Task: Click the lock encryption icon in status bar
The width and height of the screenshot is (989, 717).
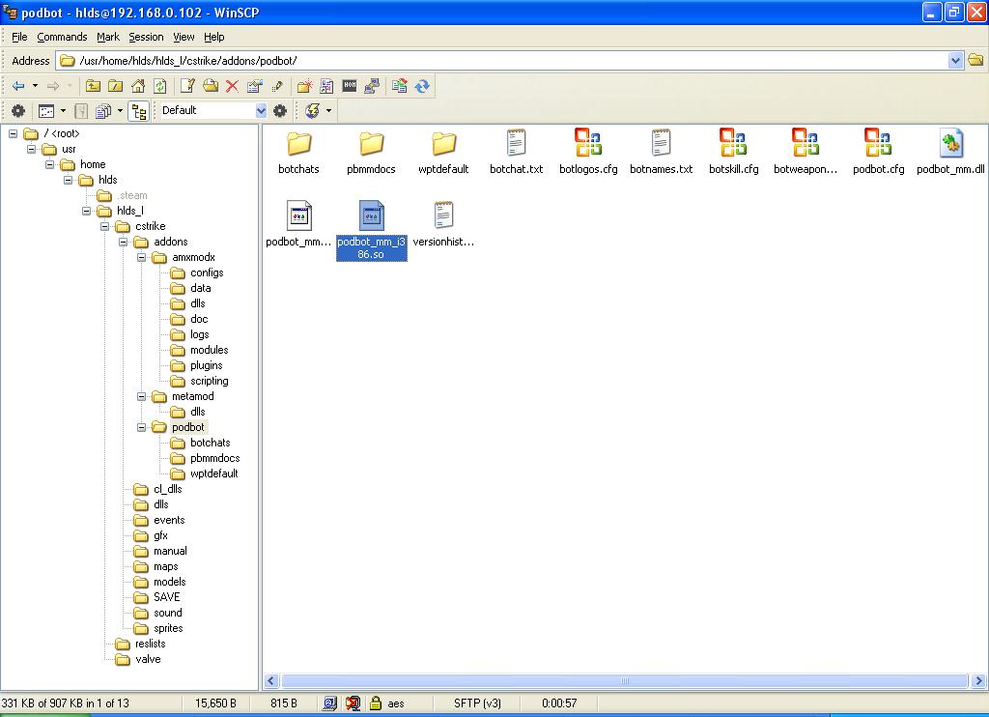Action: pos(376,703)
